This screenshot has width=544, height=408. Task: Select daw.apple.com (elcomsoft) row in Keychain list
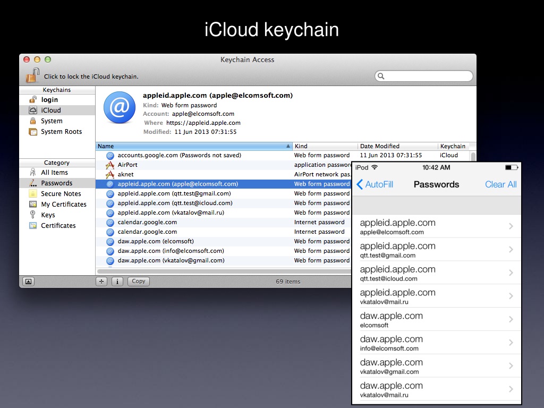(224, 241)
